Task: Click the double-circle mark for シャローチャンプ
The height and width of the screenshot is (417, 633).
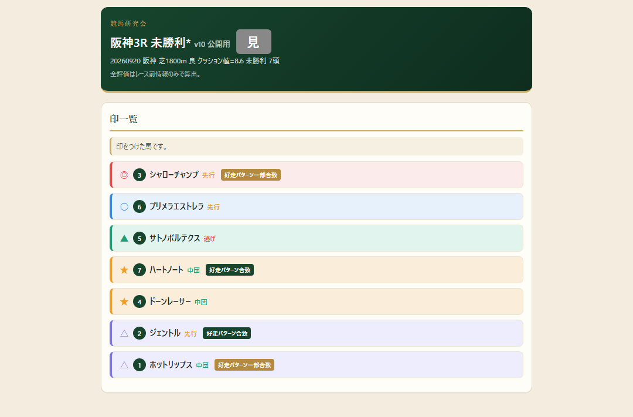Action: pyautogui.click(x=124, y=175)
